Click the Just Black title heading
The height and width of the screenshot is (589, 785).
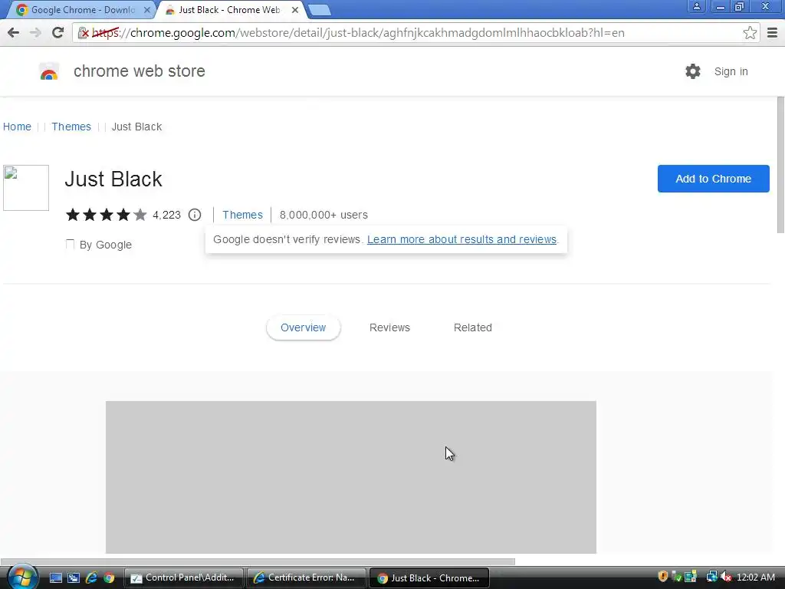[113, 179]
